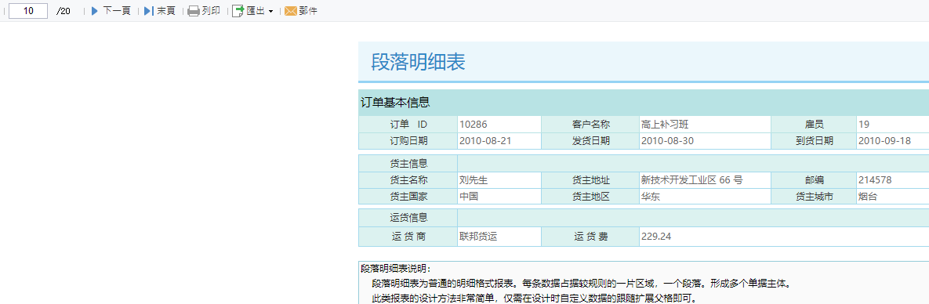Click the printer icon
Screen dimensions: 929x304
coord(193,11)
